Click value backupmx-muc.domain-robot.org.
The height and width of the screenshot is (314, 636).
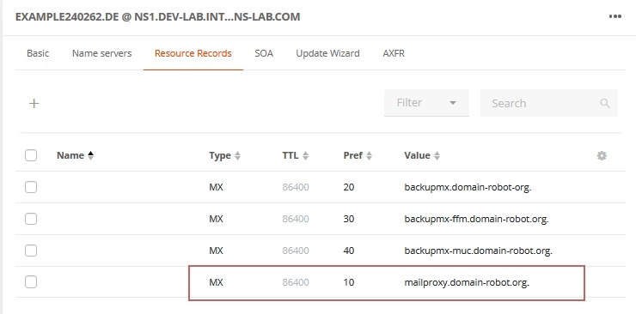(x=478, y=251)
